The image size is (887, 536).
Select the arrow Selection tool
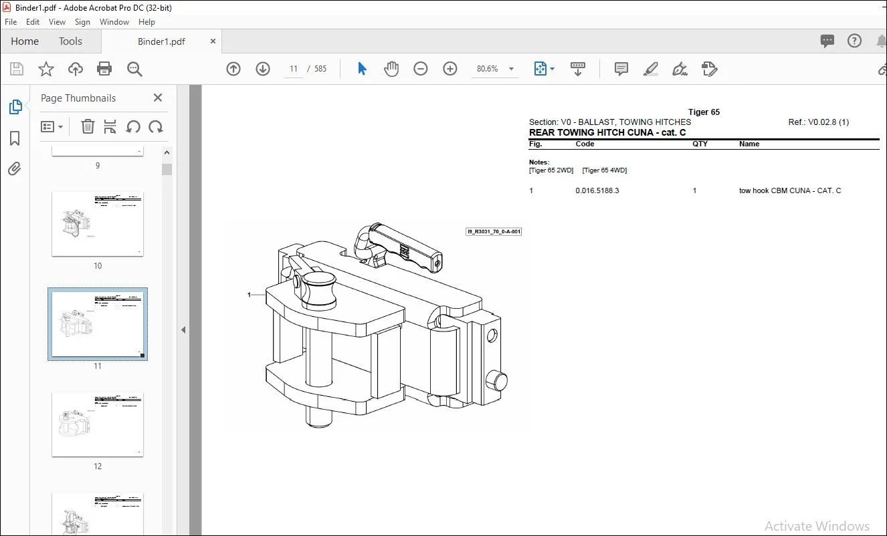(x=362, y=69)
